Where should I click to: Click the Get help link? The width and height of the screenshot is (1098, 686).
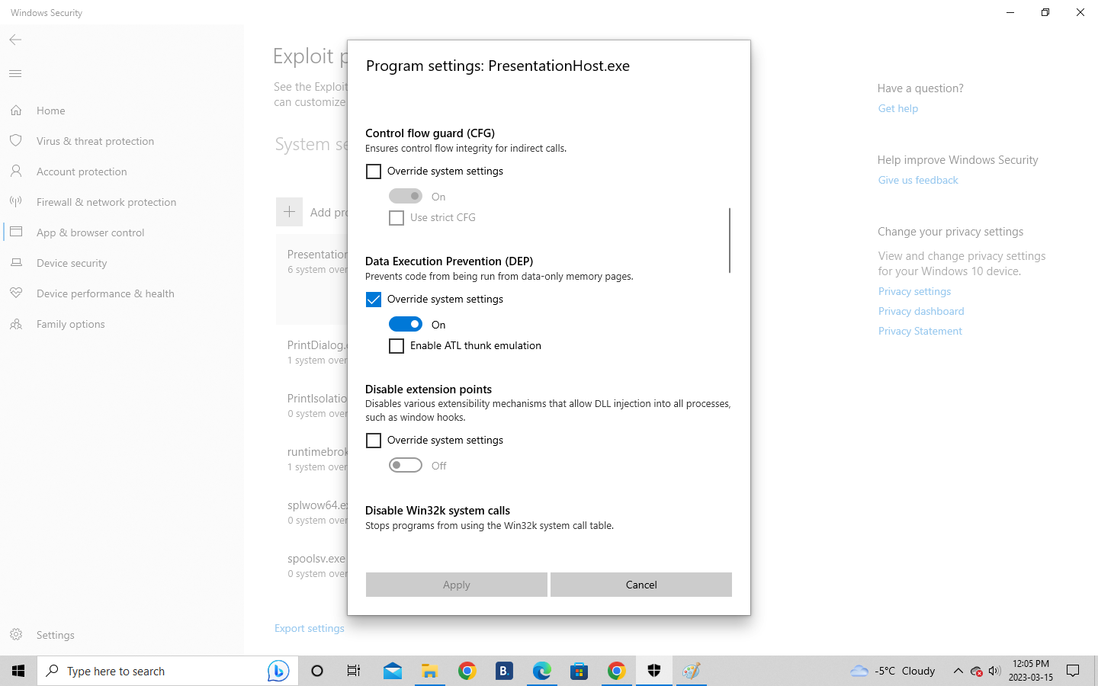point(898,108)
